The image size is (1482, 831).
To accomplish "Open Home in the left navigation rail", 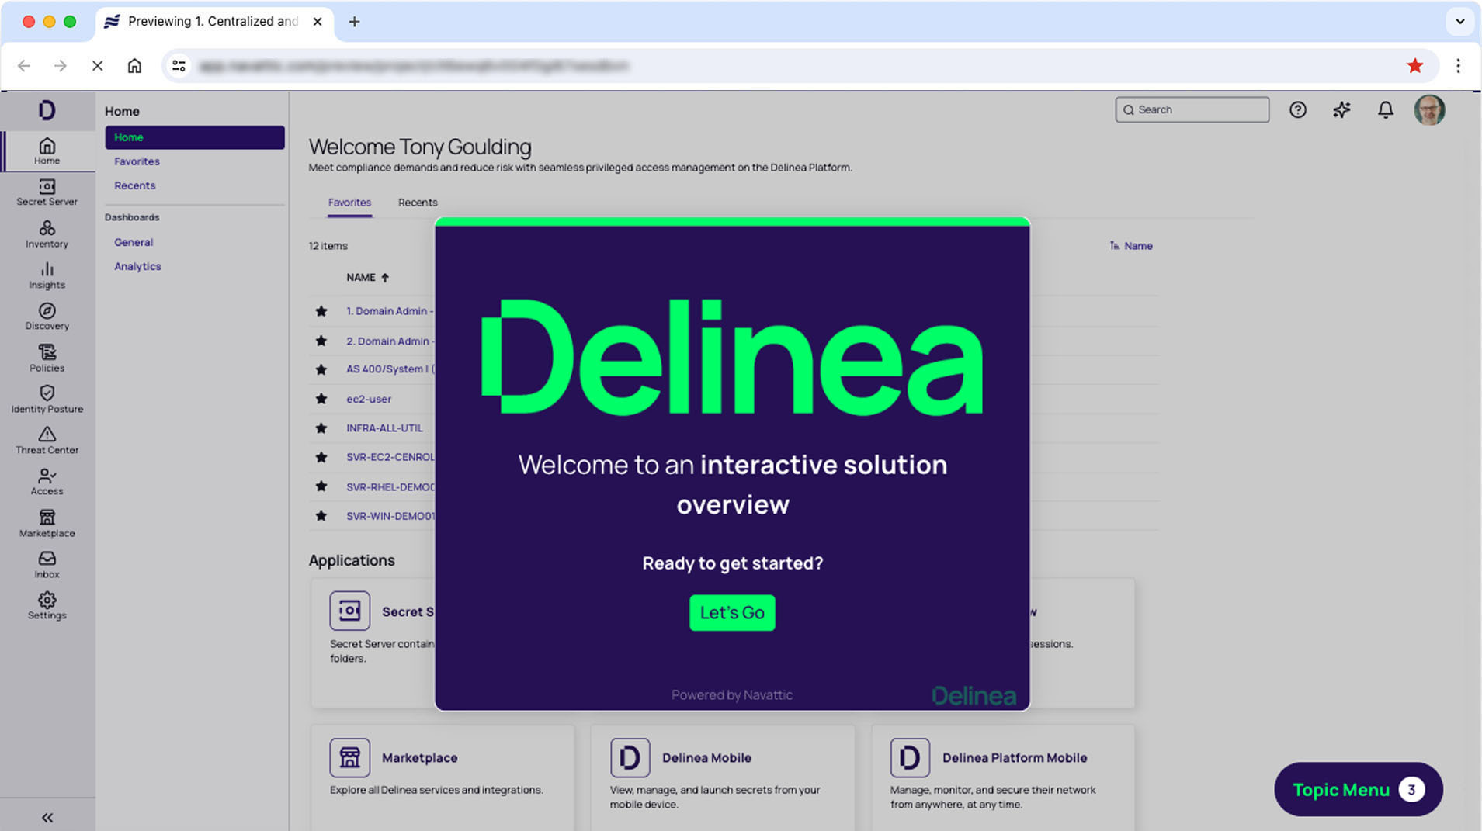I will tap(47, 151).
